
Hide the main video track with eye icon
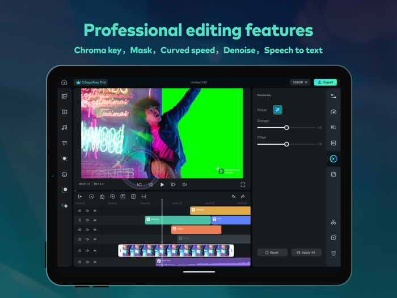pyautogui.click(x=95, y=250)
